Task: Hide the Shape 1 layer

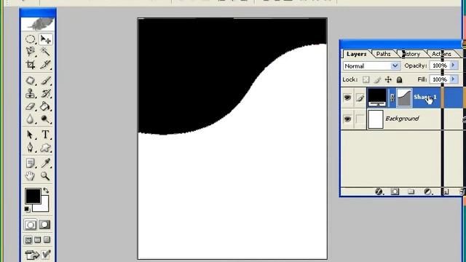Action: [347, 97]
